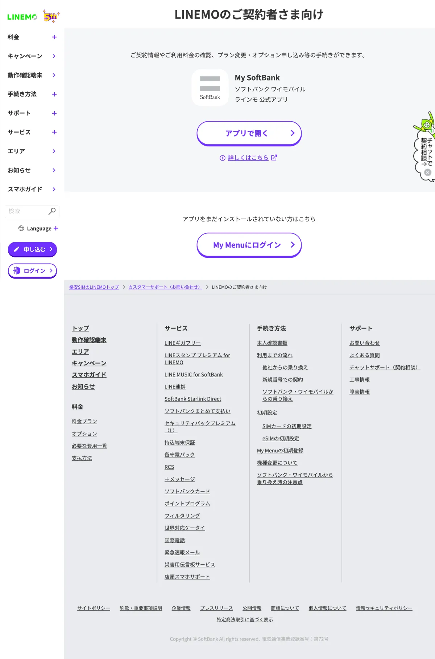Image resolution: width=435 pixels, height=659 pixels.
Task: Click the アプリで開く button
Action: coord(249,134)
